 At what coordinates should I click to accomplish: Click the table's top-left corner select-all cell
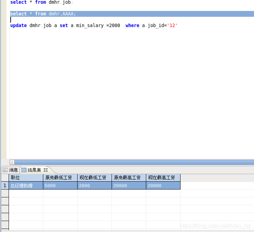(5, 178)
